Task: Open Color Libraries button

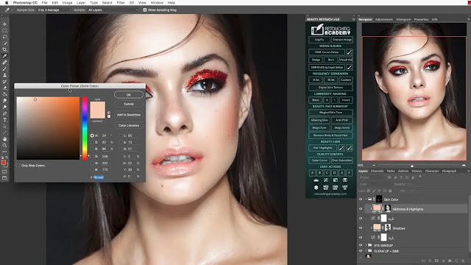Action: click(x=129, y=126)
